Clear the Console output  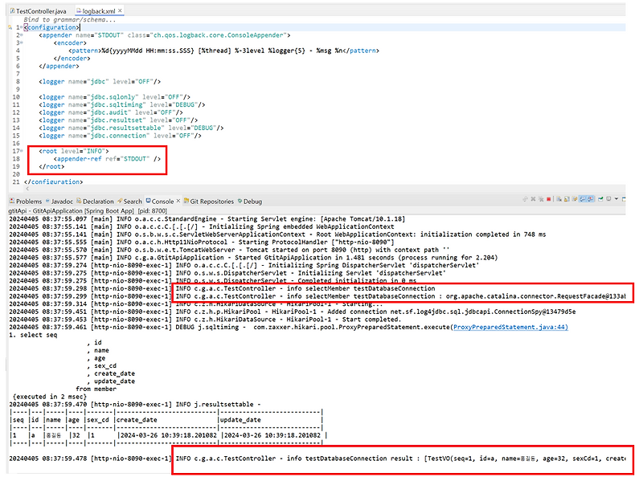559,200
